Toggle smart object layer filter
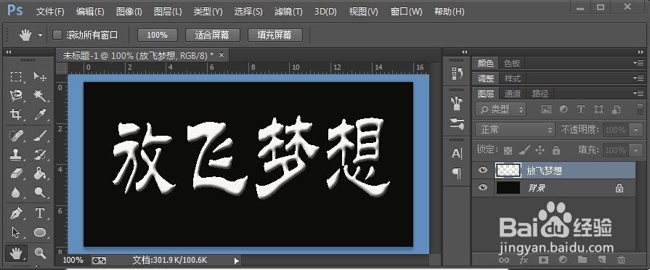 pyautogui.click(x=616, y=110)
